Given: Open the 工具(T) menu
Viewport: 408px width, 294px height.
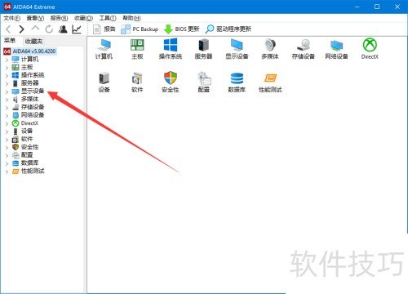Looking at the screenshot, I should 108,18.
